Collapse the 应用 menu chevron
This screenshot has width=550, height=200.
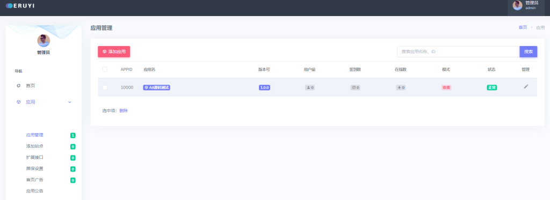pos(69,102)
